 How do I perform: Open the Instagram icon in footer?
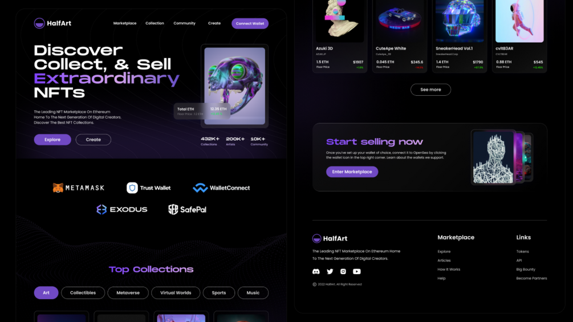coord(343,272)
